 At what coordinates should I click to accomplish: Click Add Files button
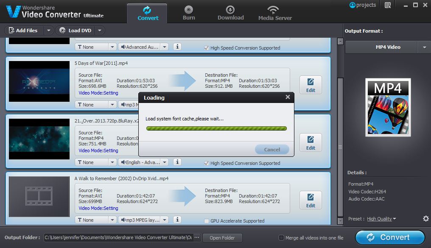(24, 31)
